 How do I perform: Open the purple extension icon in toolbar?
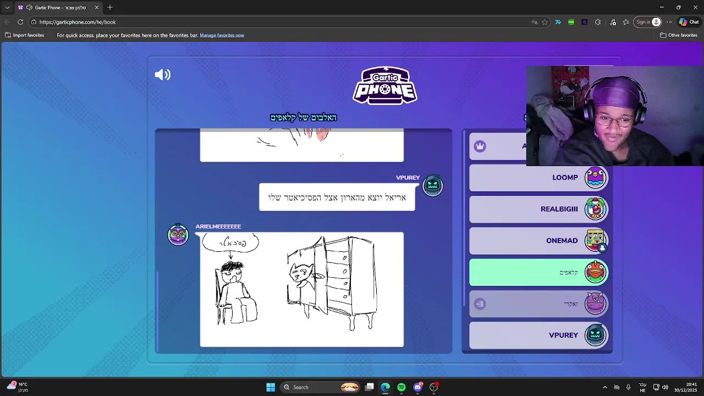[585, 22]
